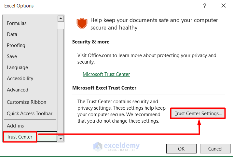
Task: Select the Data category
Action: (12, 34)
